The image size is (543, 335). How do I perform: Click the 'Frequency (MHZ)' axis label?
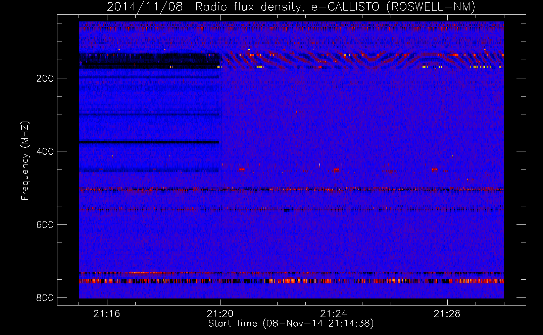click(x=25, y=160)
